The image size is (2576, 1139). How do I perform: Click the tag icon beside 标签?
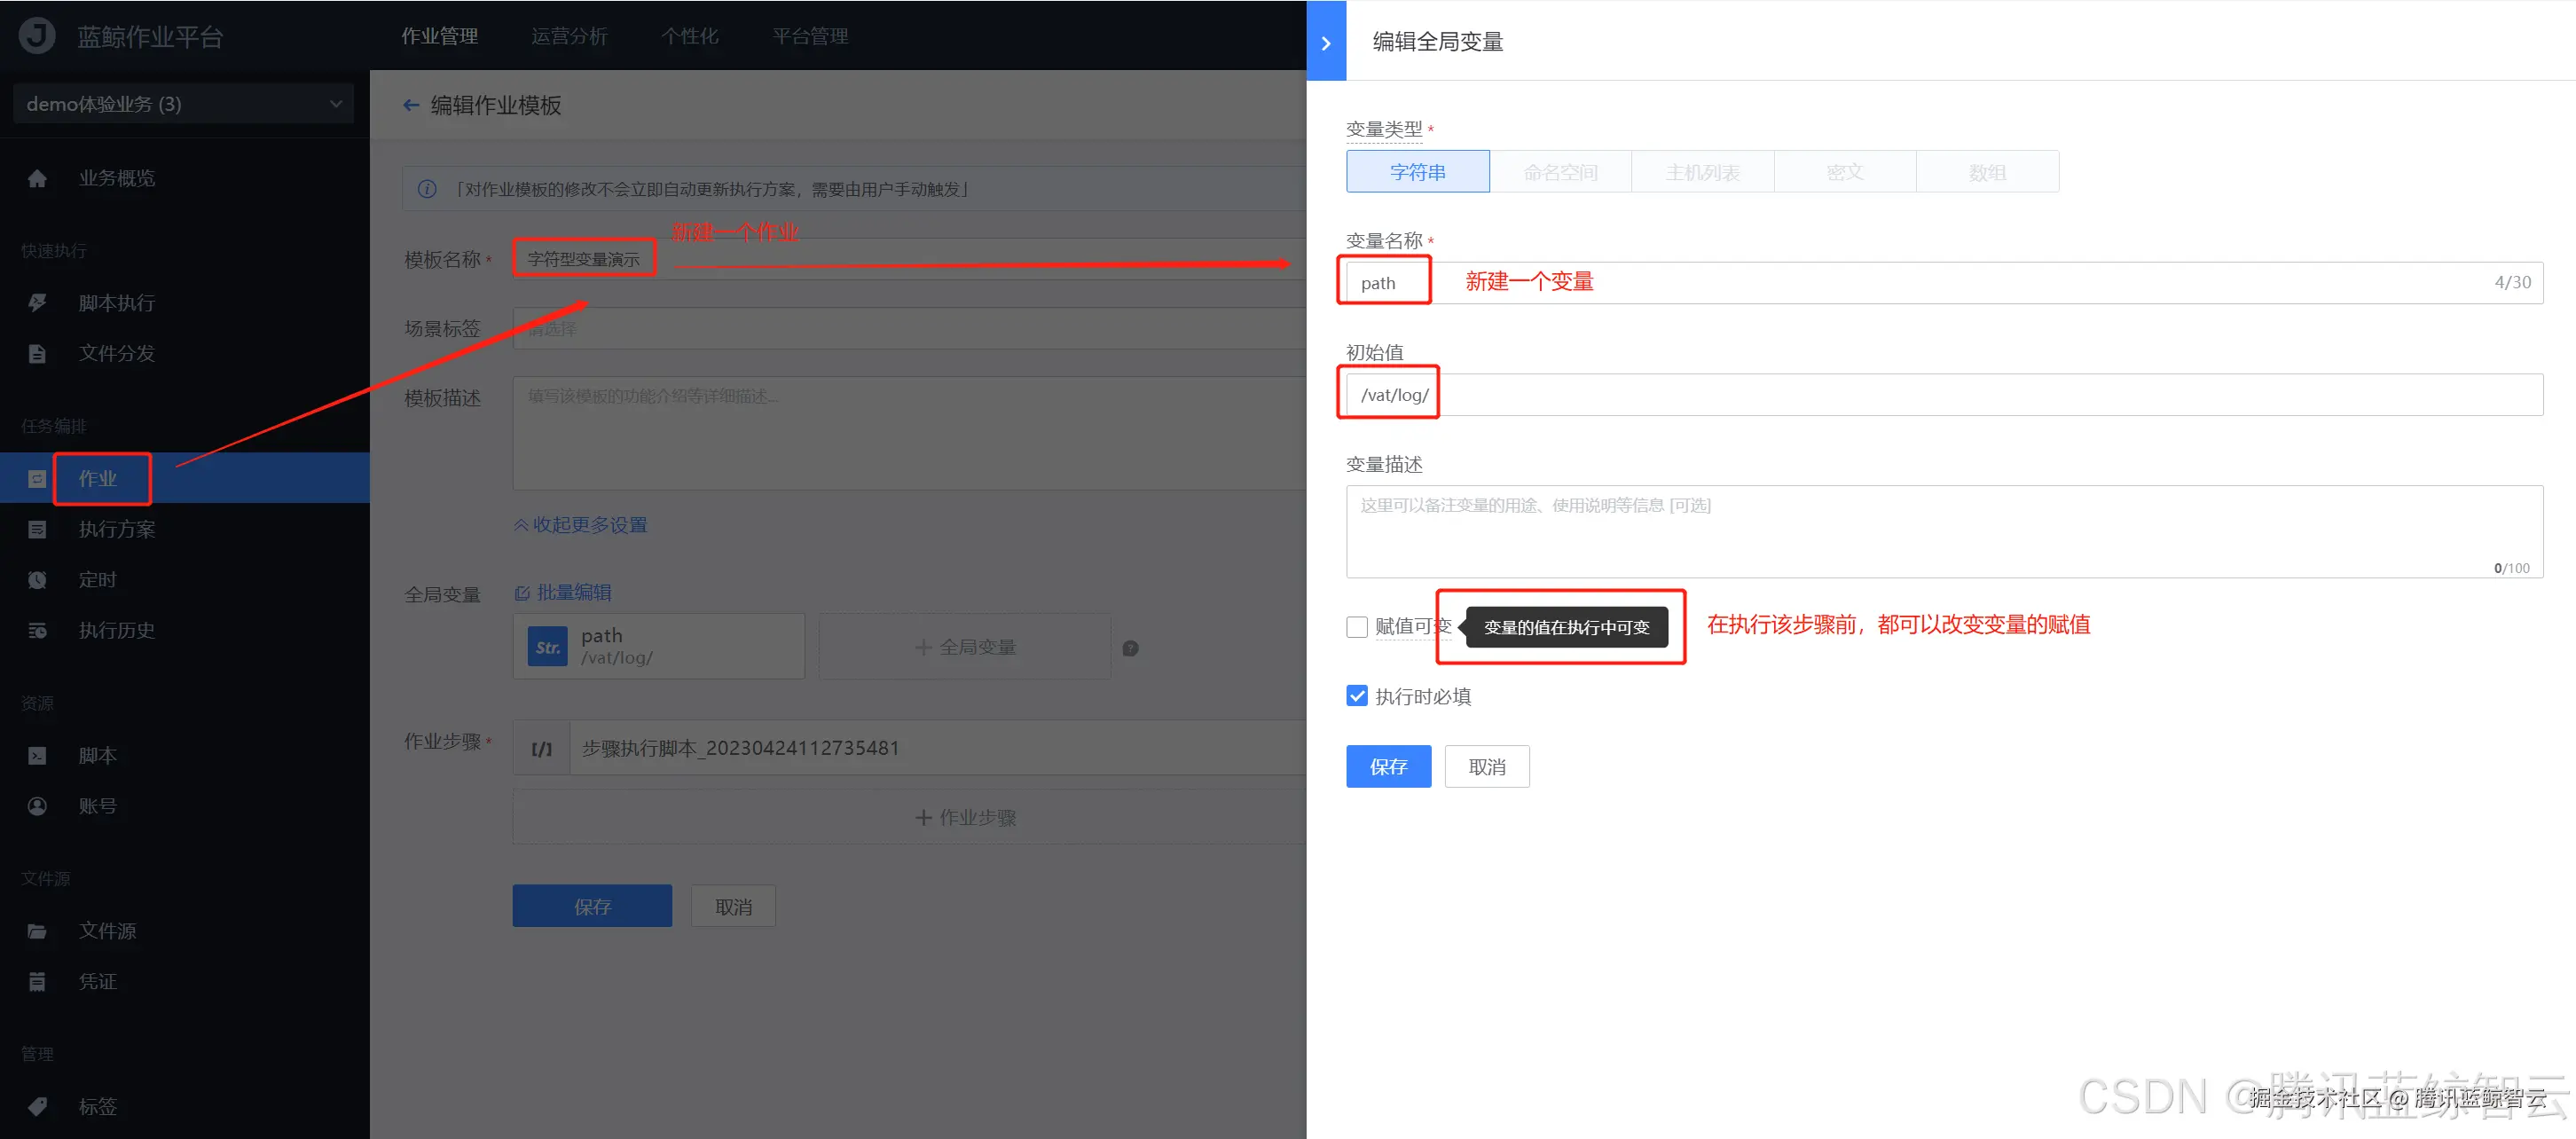pos(37,1107)
